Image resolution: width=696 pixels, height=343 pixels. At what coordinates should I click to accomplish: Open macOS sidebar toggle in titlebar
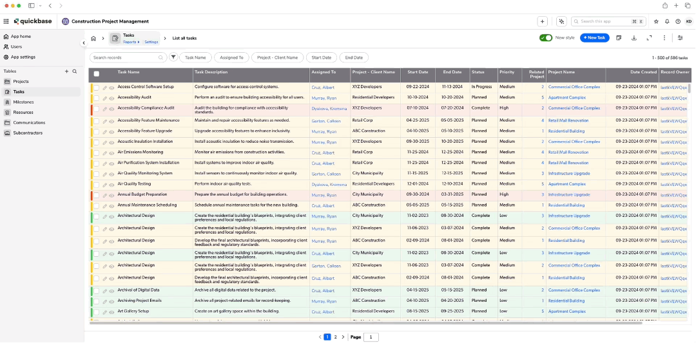(x=31, y=6)
